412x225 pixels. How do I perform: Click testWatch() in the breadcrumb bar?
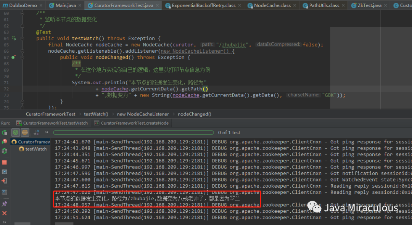coord(96,114)
